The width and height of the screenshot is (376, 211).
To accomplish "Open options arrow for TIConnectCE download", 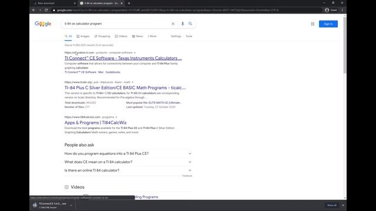I will [x=71, y=205].
